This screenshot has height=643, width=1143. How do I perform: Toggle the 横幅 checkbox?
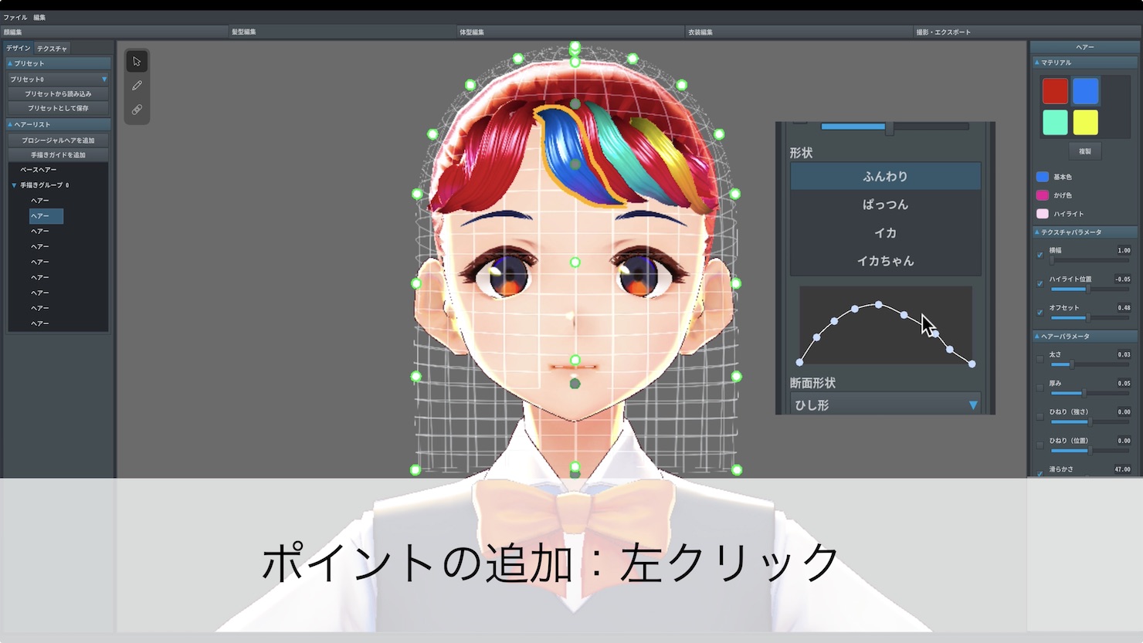(x=1040, y=255)
